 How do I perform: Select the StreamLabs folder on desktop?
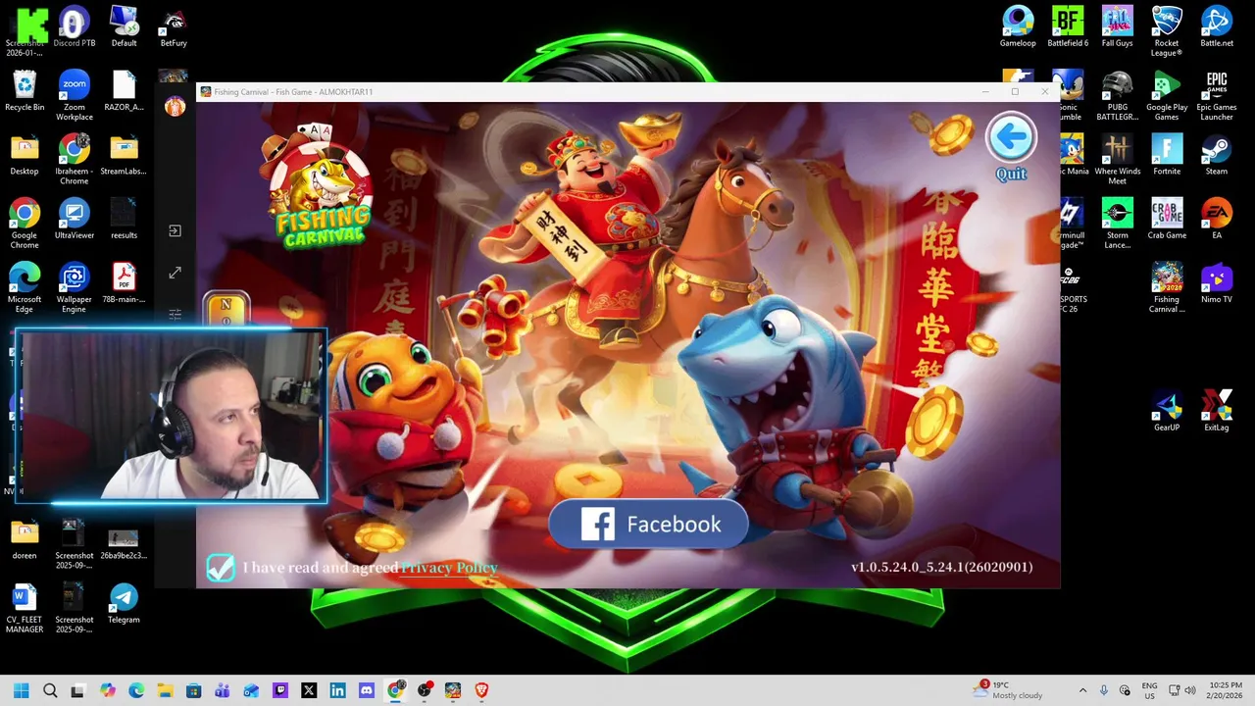click(125, 155)
